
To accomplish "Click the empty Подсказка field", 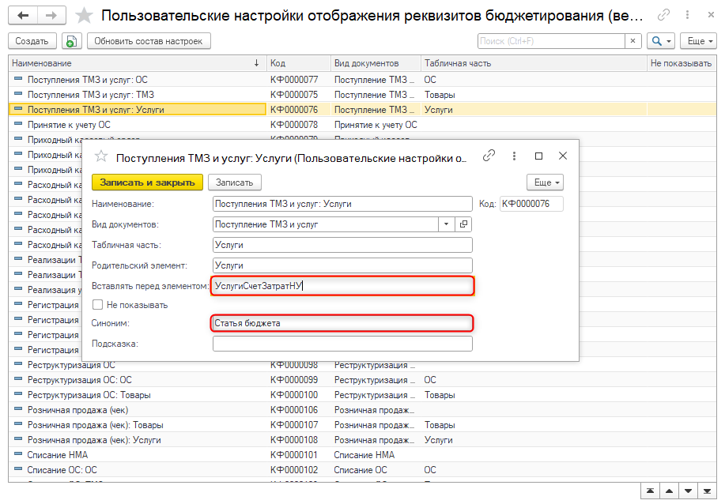I will pyautogui.click(x=342, y=344).
